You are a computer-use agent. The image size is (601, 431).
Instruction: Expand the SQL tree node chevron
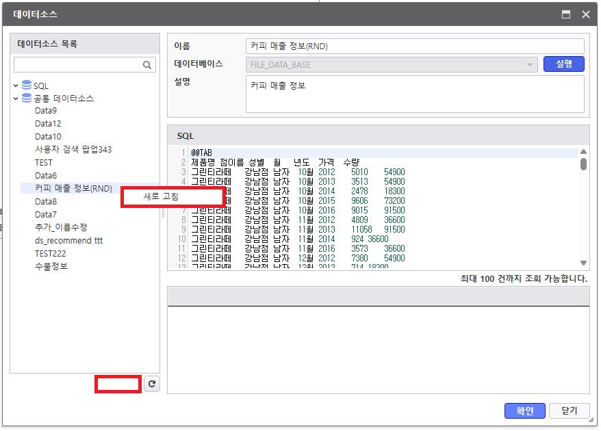[x=15, y=86]
